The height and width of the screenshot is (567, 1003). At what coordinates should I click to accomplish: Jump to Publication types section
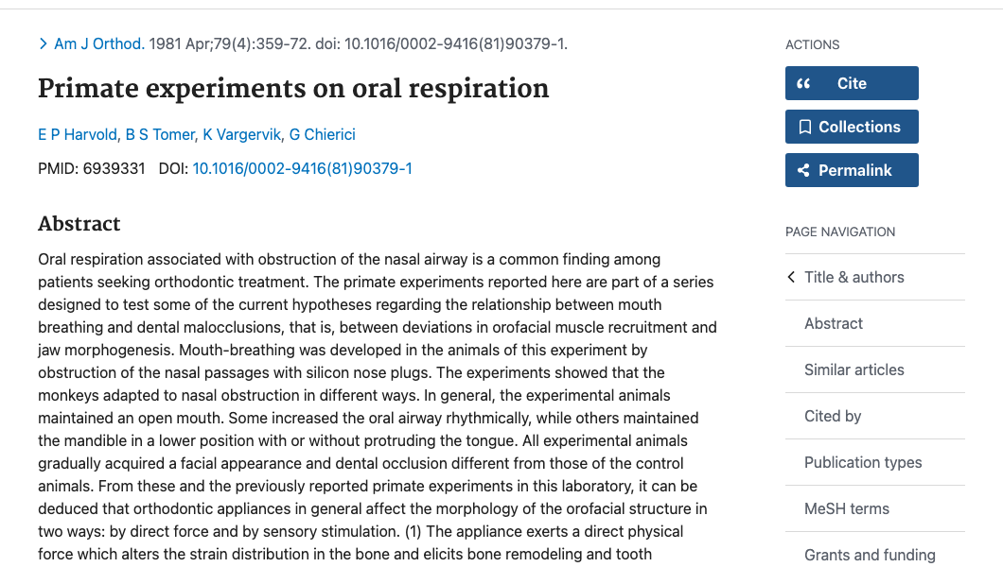coord(863,462)
